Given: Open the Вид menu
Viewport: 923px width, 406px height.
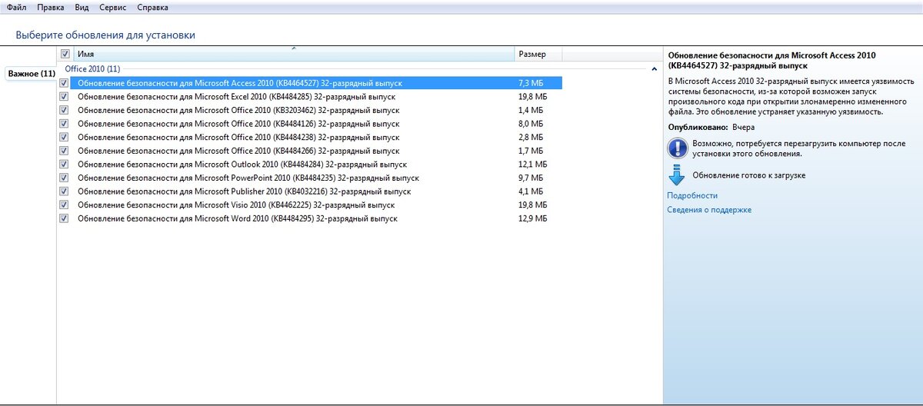Looking at the screenshot, I should [x=82, y=7].
